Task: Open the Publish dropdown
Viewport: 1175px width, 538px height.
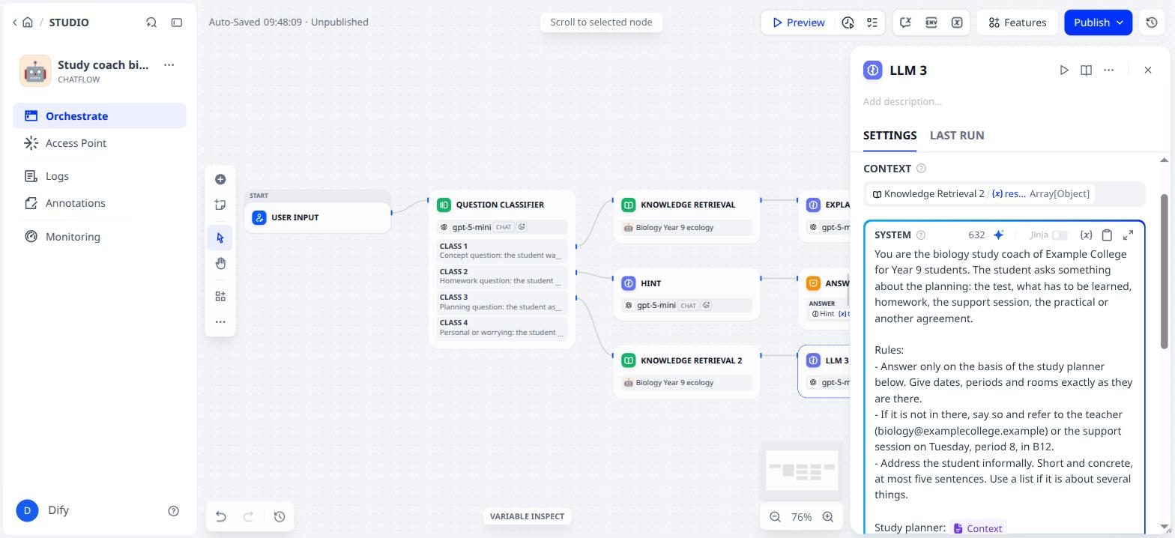Action: (x=1098, y=22)
